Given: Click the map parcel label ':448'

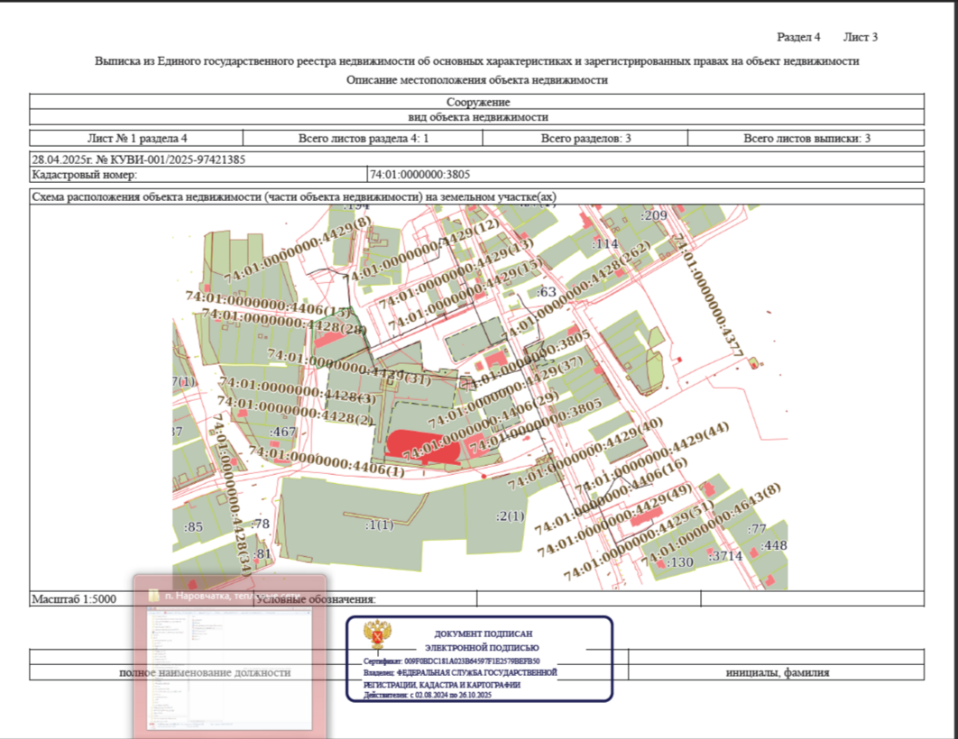Looking at the screenshot, I should pos(773,545).
